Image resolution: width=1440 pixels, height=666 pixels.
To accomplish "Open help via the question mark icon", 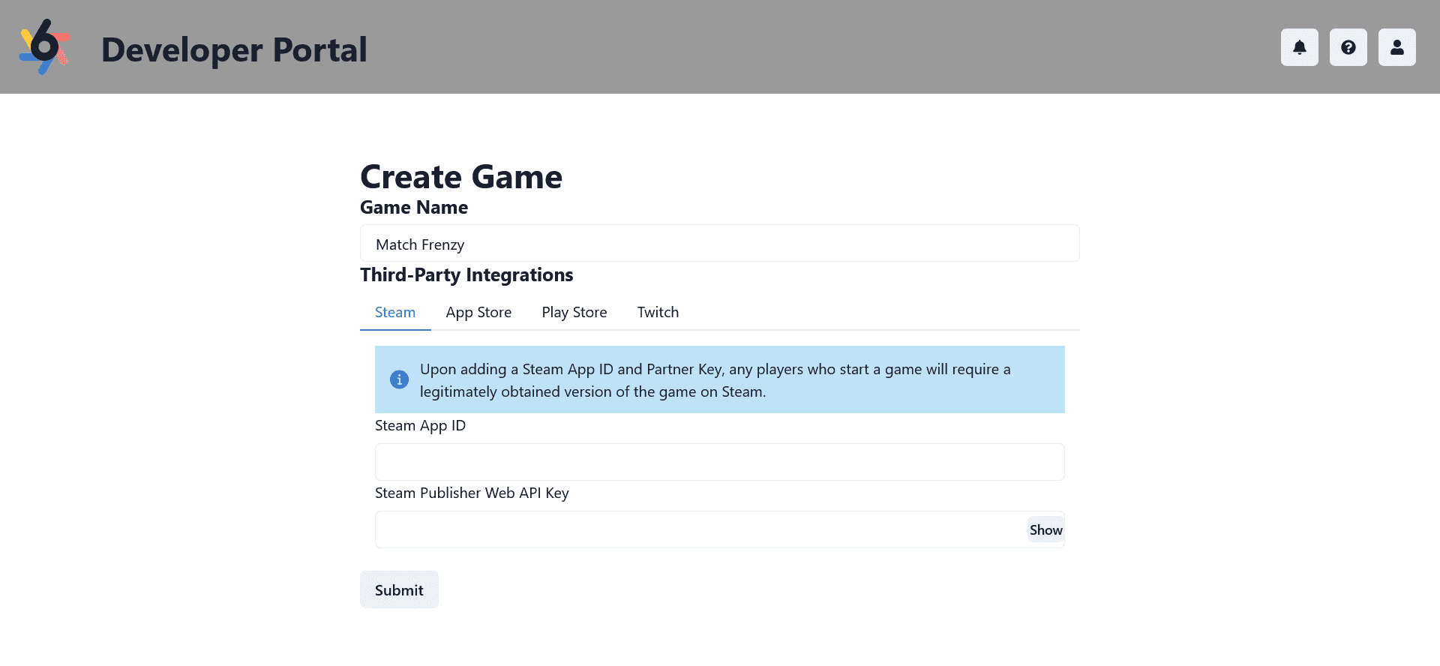I will pyautogui.click(x=1348, y=47).
